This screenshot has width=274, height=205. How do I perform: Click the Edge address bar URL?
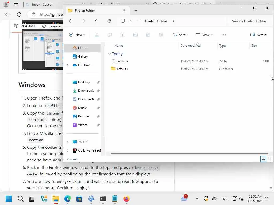[x=51, y=14]
